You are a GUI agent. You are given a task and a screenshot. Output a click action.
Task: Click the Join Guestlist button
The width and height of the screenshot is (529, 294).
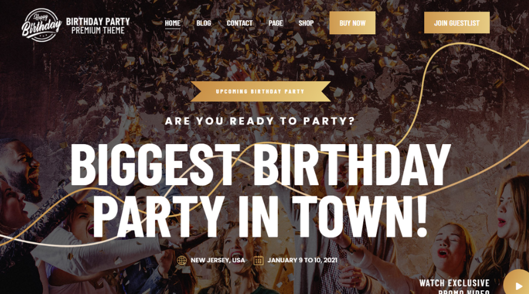(457, 23)
